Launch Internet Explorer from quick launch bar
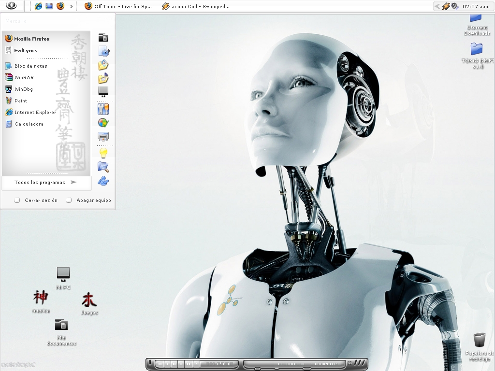This screenshot has height=371, width=495. pyautogui.click(x=39, y=6)
